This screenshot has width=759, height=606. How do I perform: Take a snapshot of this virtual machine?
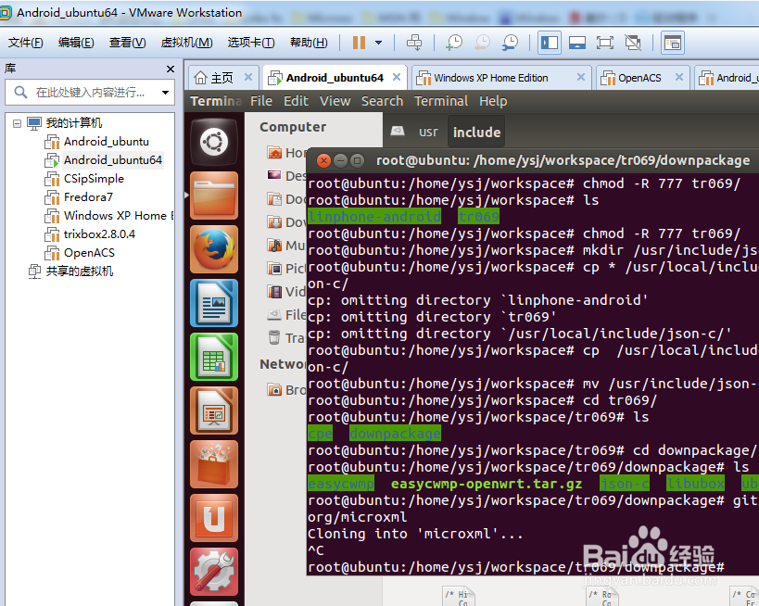coord(454,43)
